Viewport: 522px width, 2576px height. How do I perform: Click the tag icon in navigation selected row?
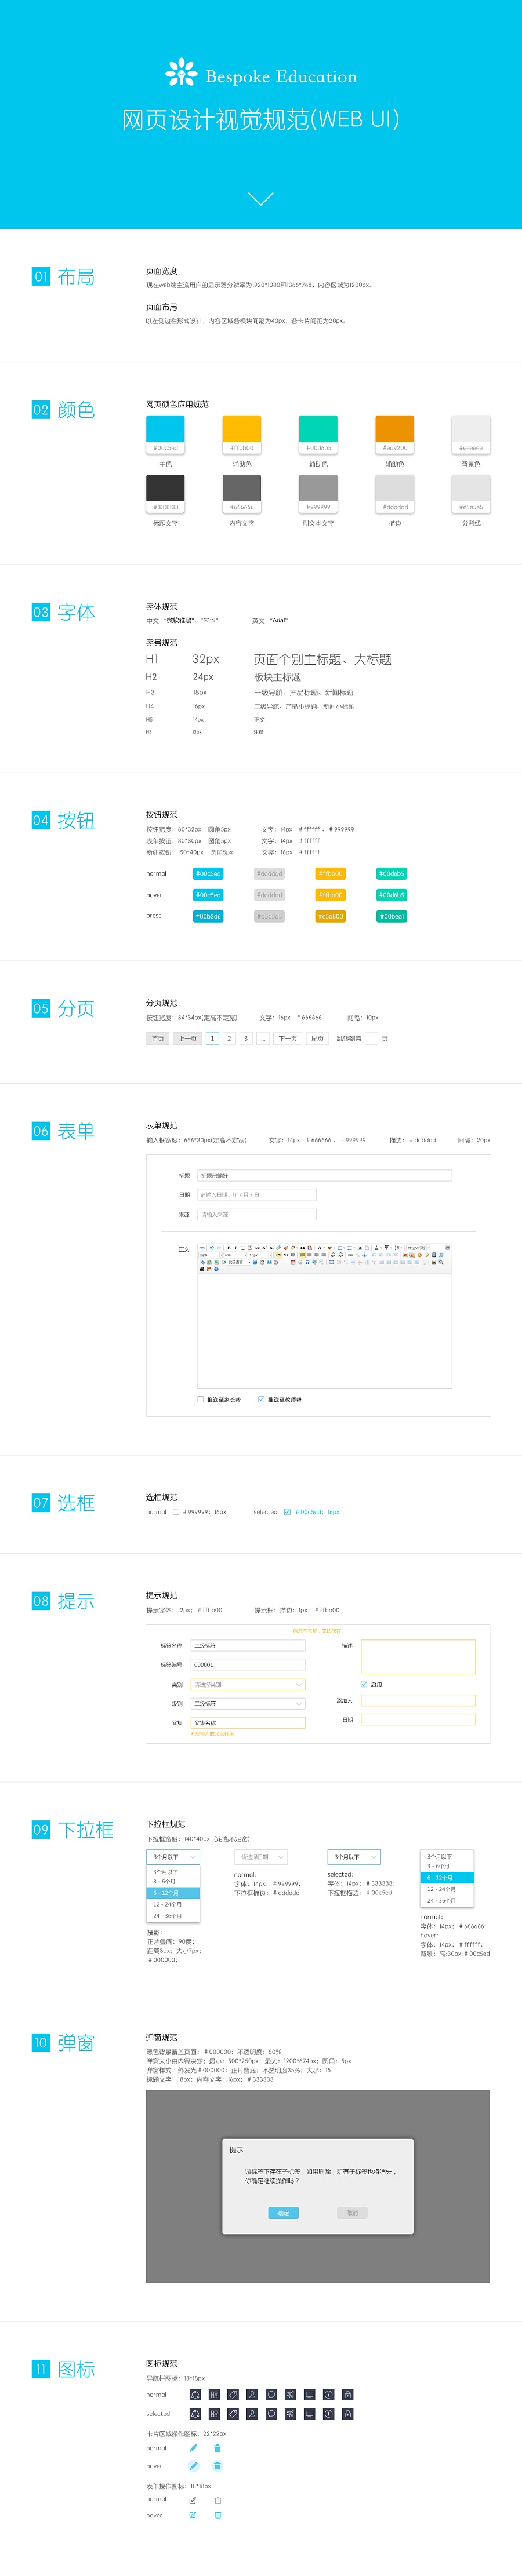pos(233,2414)
